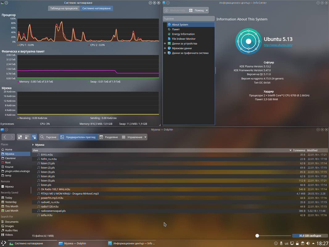Click the Име column sort arrow

click(290, 150)
